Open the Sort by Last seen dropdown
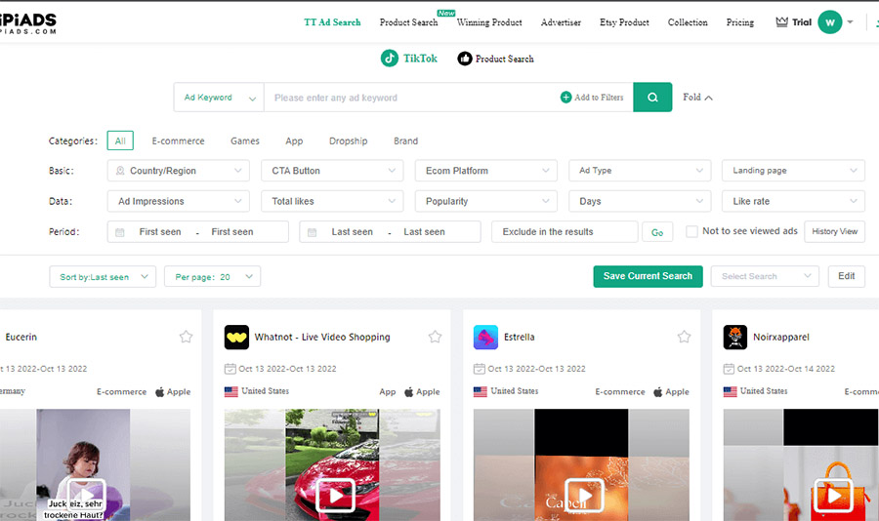The image size is (879, 521). (103, 277)
